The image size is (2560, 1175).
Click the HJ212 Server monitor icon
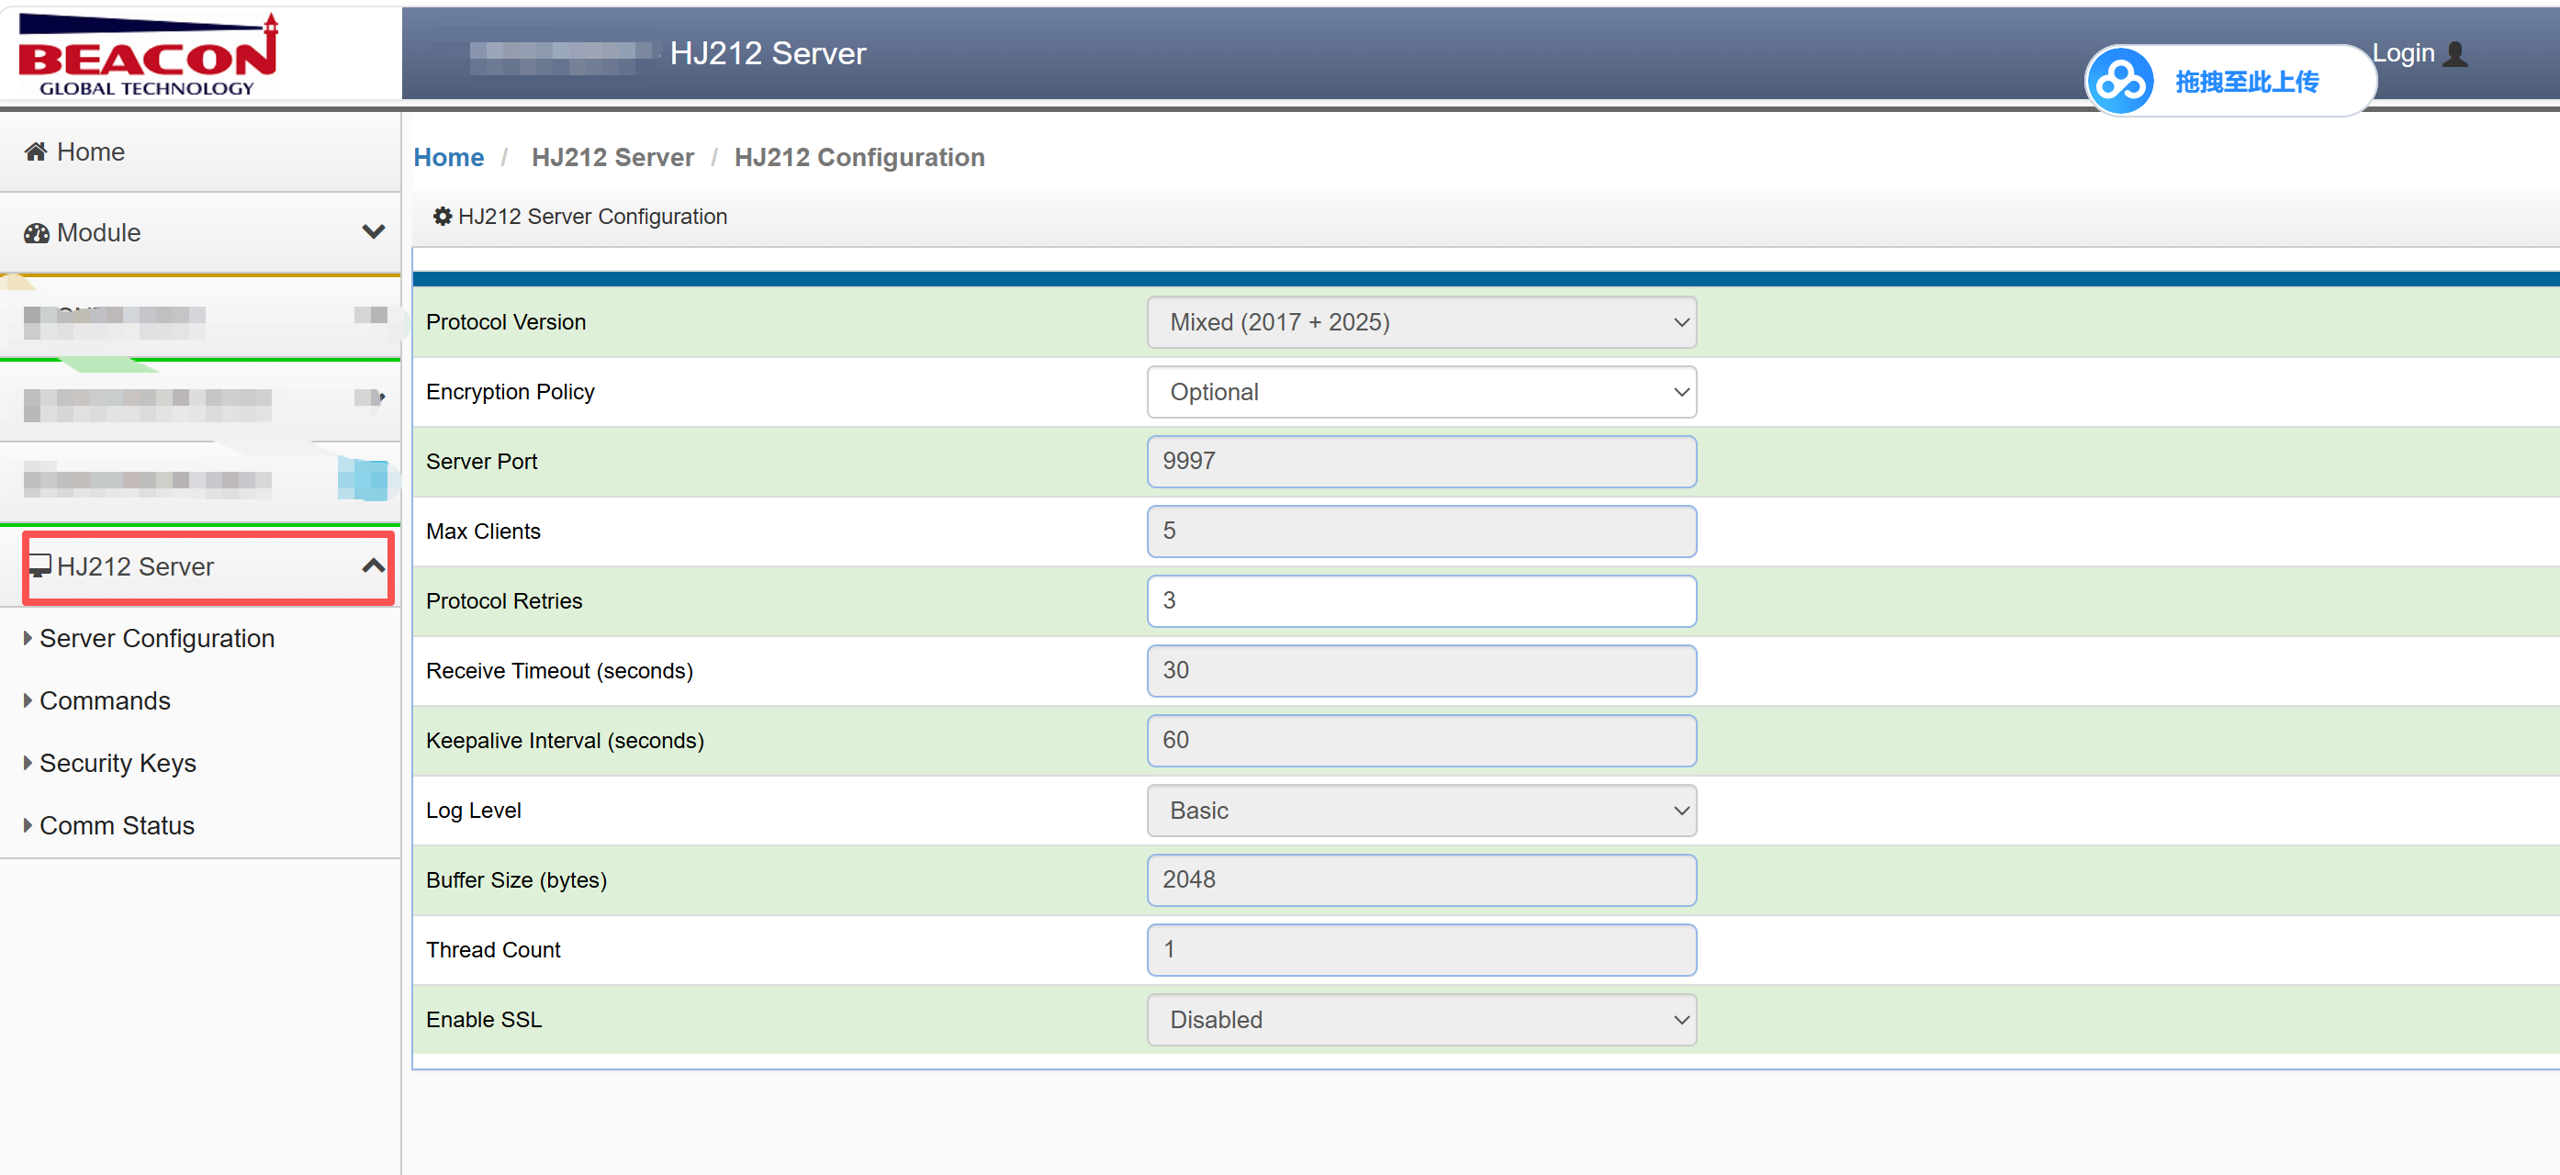point(39,566)
